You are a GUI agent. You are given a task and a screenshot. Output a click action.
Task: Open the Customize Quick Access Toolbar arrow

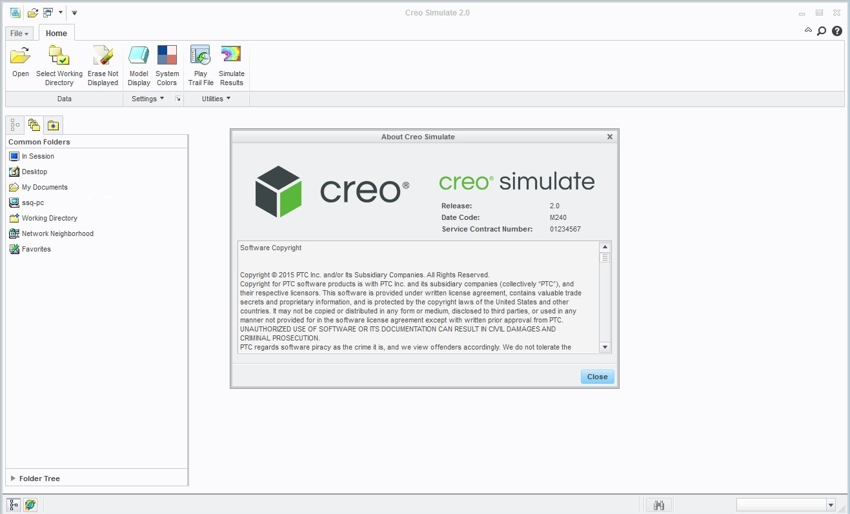(74, 12)
